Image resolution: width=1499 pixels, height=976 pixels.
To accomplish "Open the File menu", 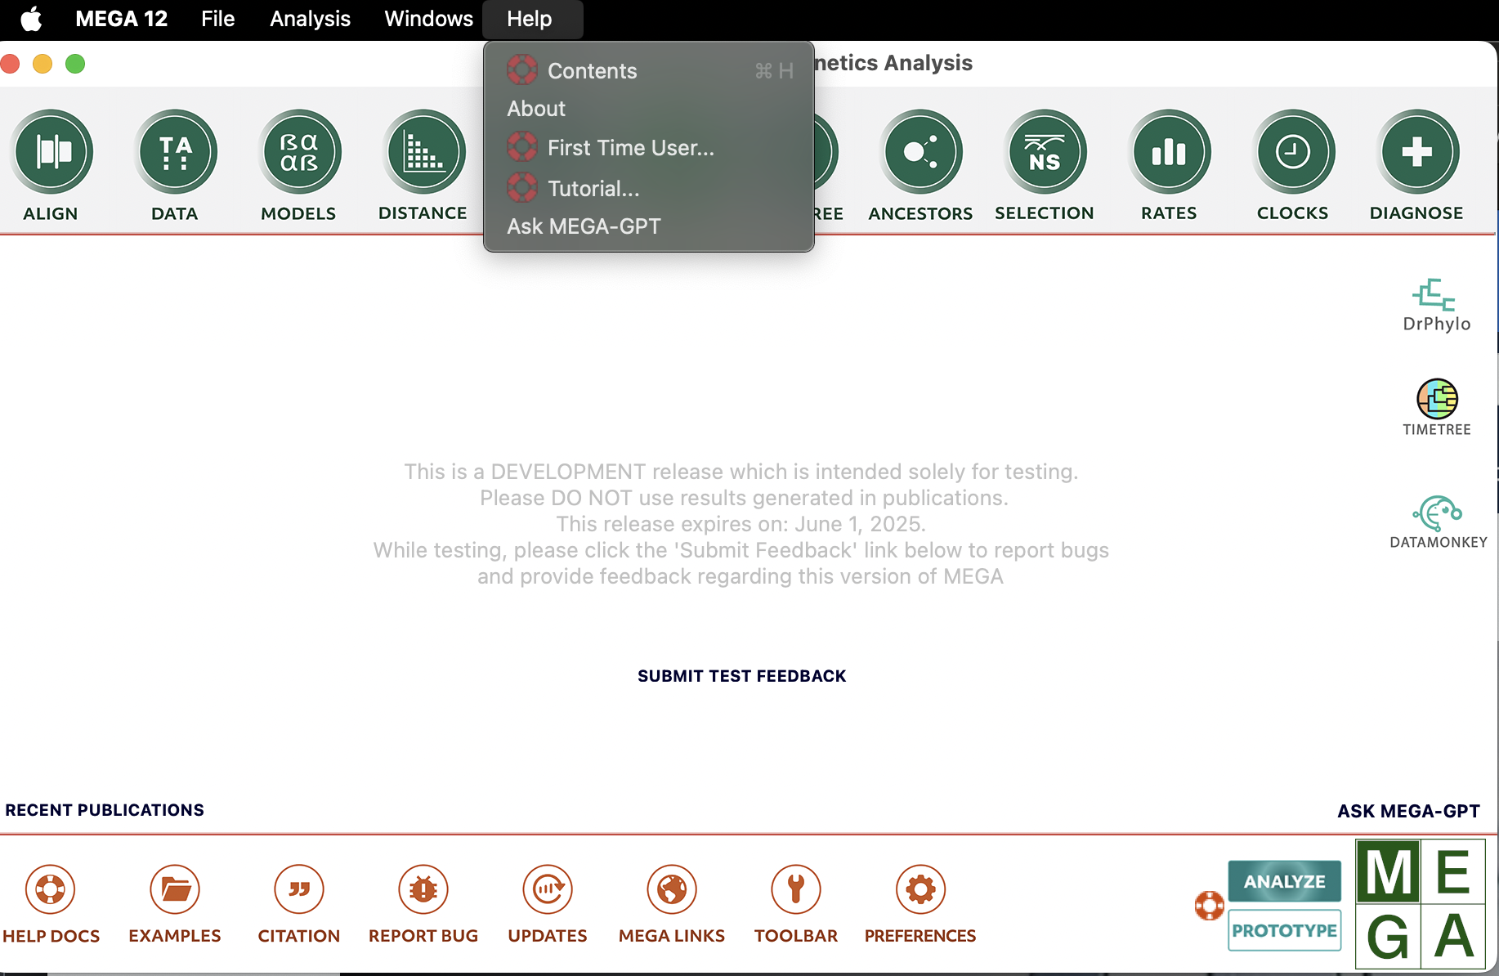I will click(x=218, y=19).
